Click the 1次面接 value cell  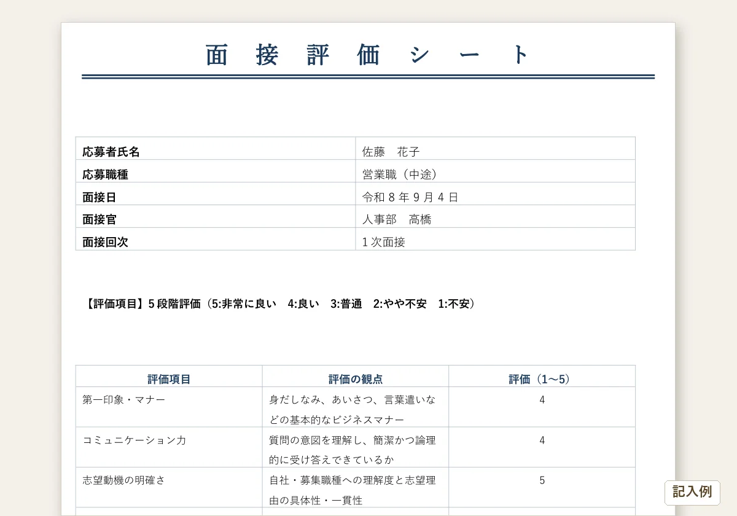pyautogui.click(x=495, y=240)
